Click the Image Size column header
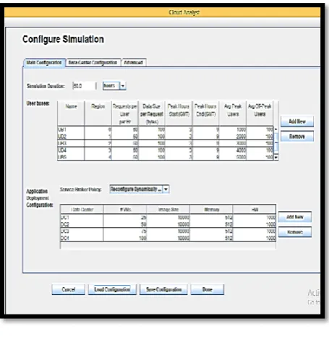 tap(168, 210)
